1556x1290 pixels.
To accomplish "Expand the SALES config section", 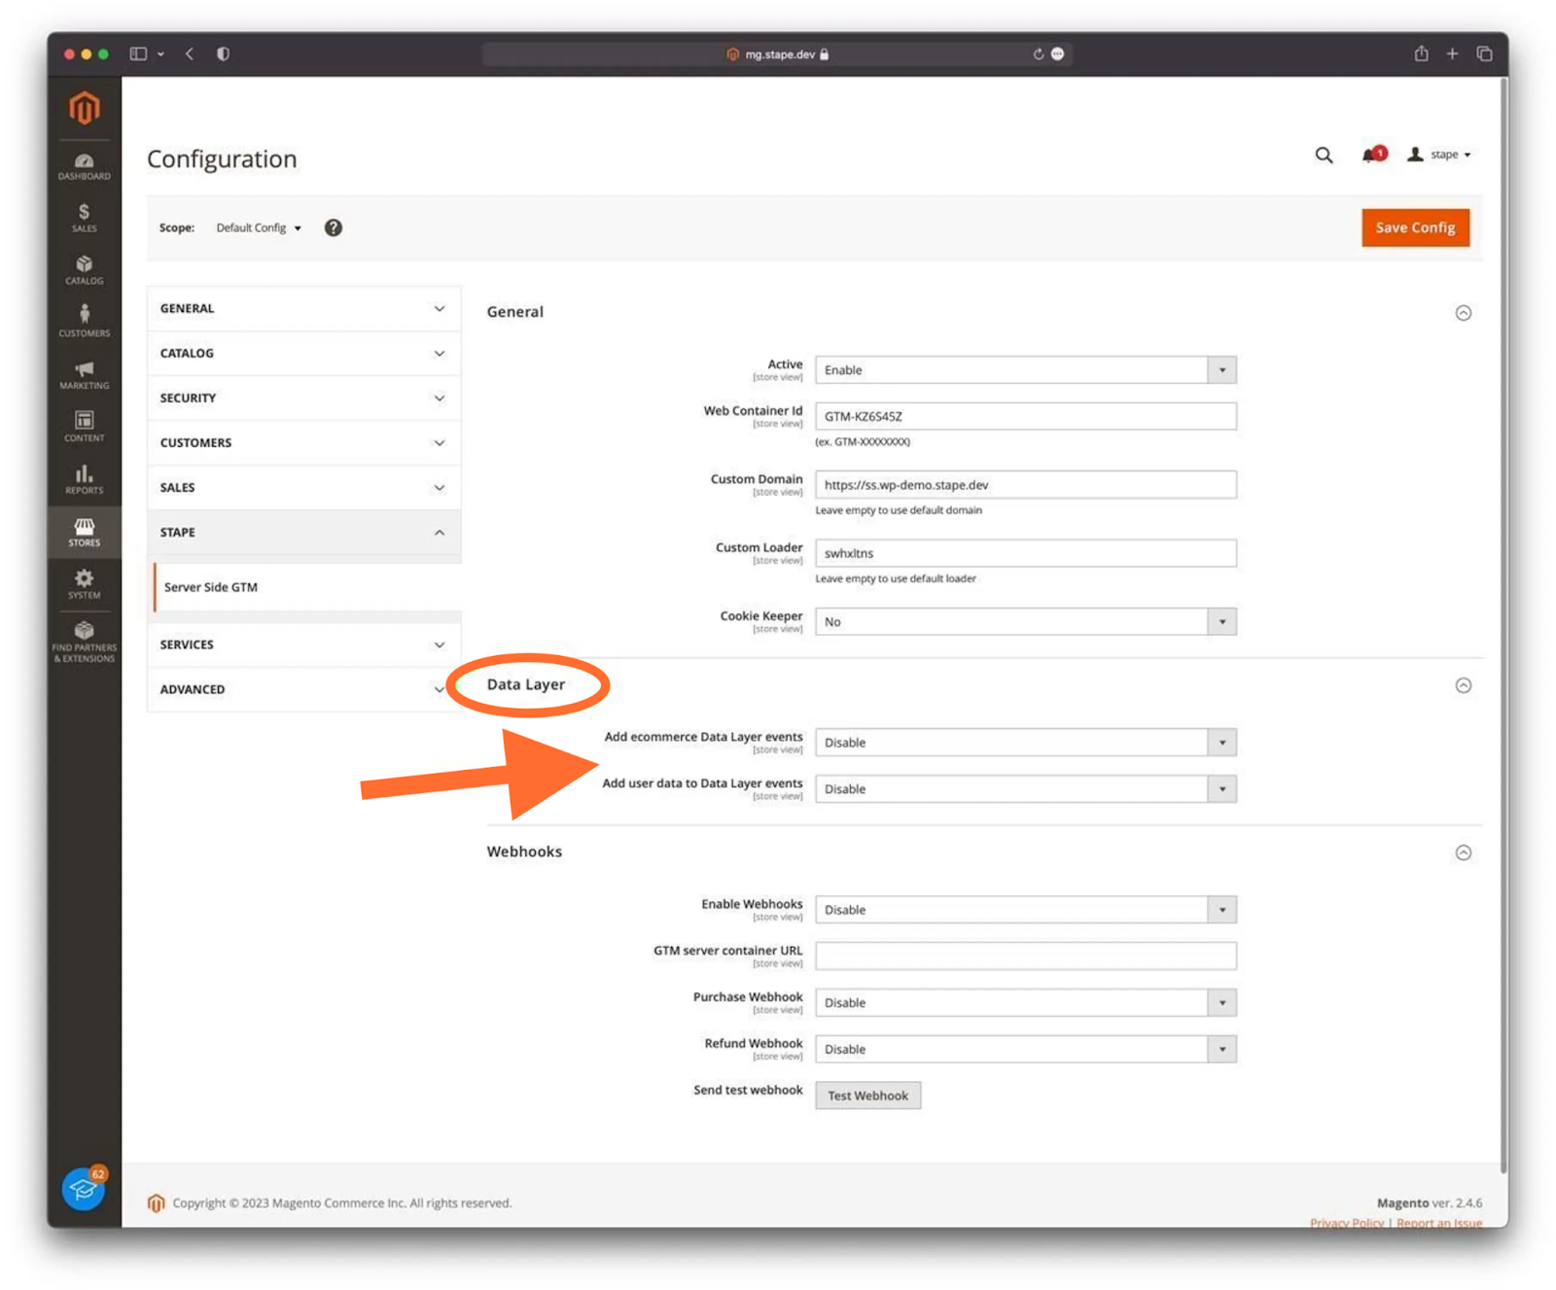I will pos(304,487).
